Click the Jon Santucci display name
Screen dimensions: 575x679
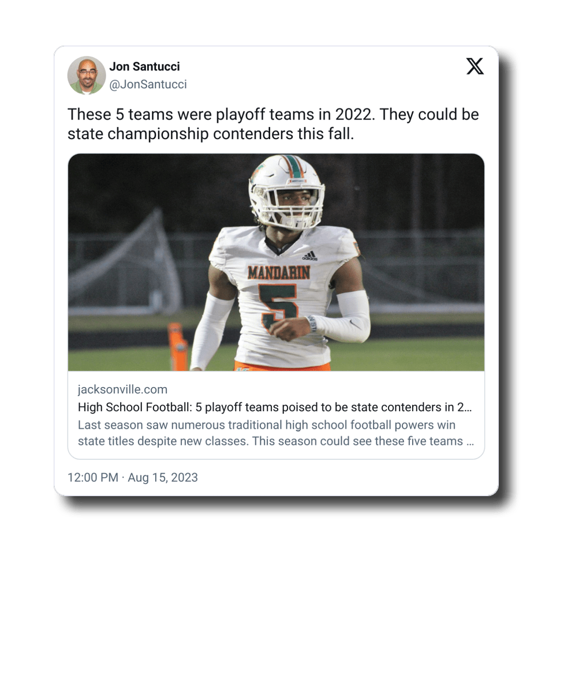point(144,66)
